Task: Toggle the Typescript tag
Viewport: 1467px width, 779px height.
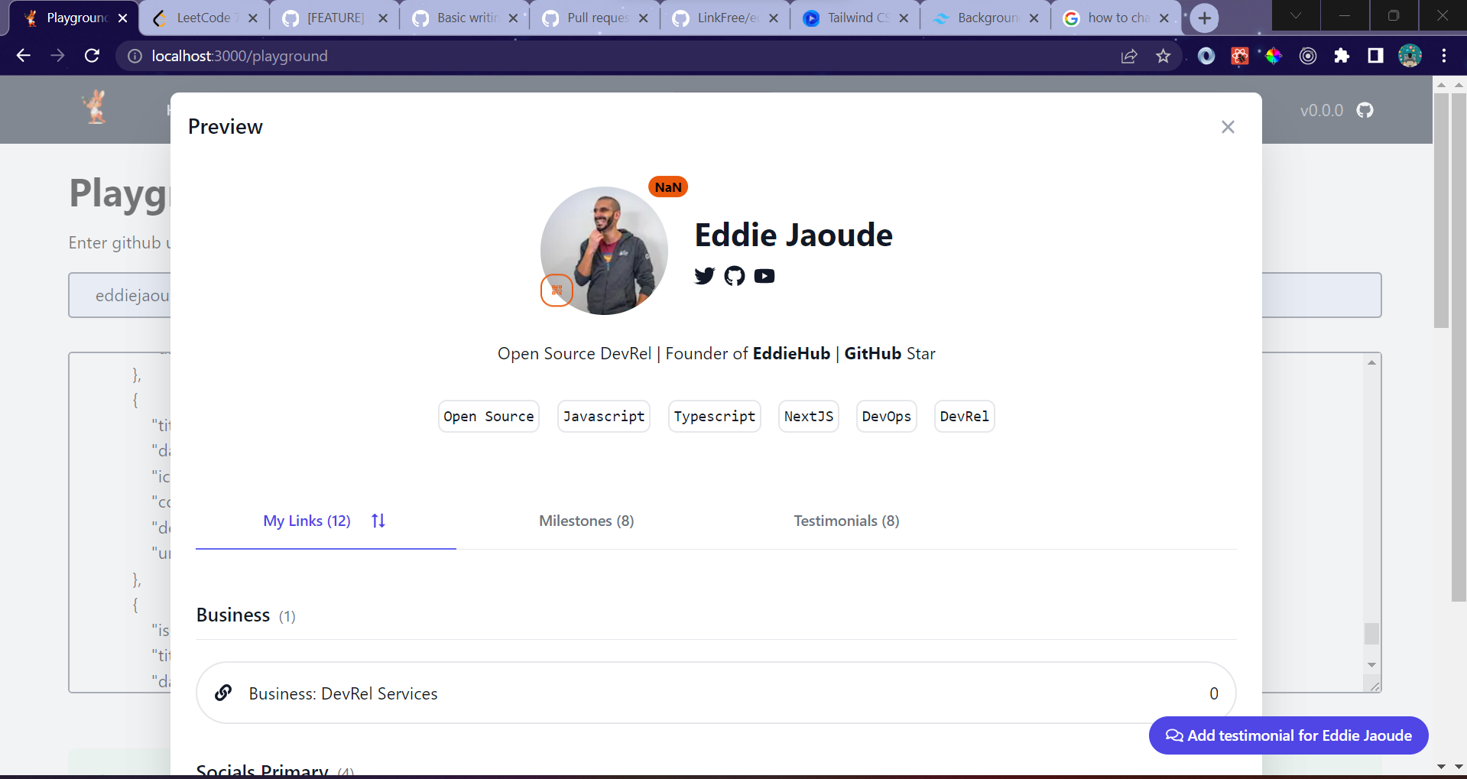Action: tap(713, 416)
